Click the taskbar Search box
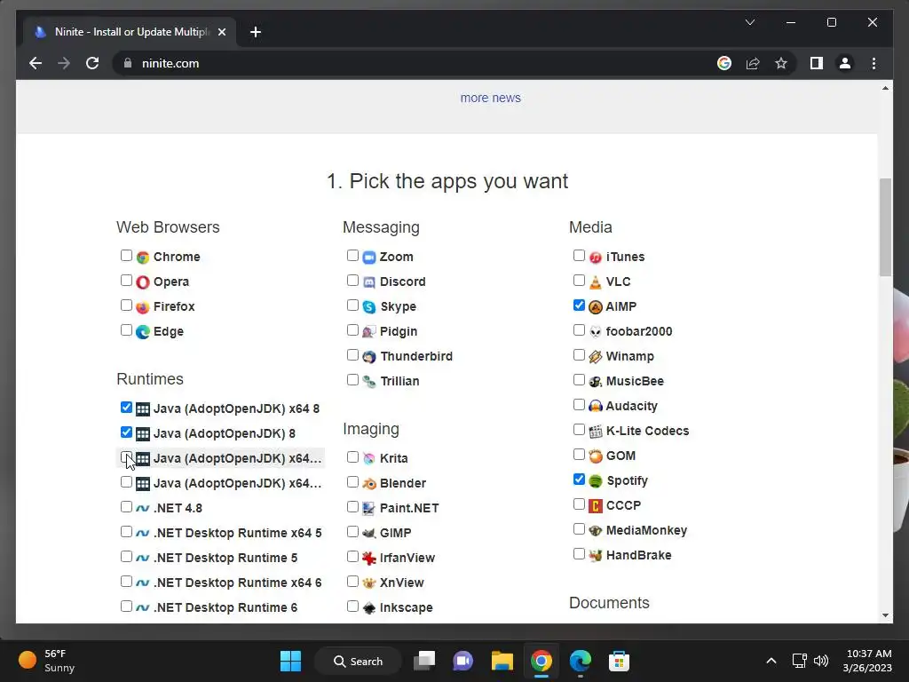This screenshot has width=909, height=682. [358, 661]
